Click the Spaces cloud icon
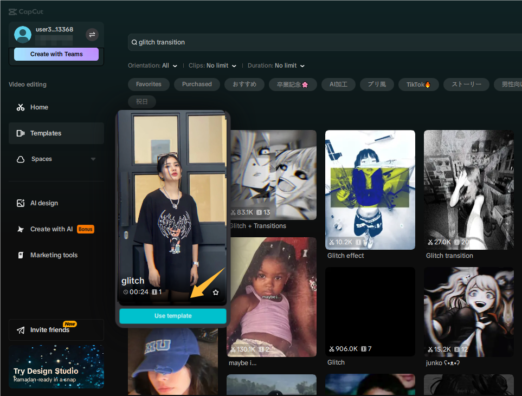Screen dimensions: 522x396 point(21,159)
